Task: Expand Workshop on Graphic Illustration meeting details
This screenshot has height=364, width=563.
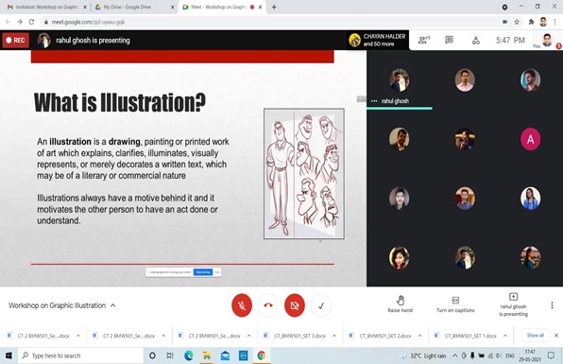Action: 62,305
